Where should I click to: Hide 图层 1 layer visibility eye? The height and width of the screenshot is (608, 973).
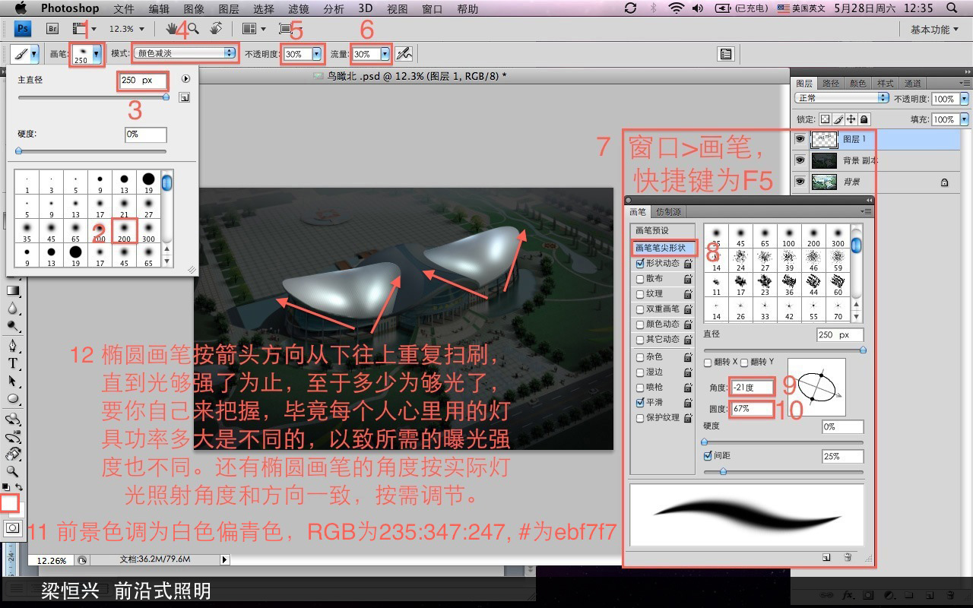800,139
